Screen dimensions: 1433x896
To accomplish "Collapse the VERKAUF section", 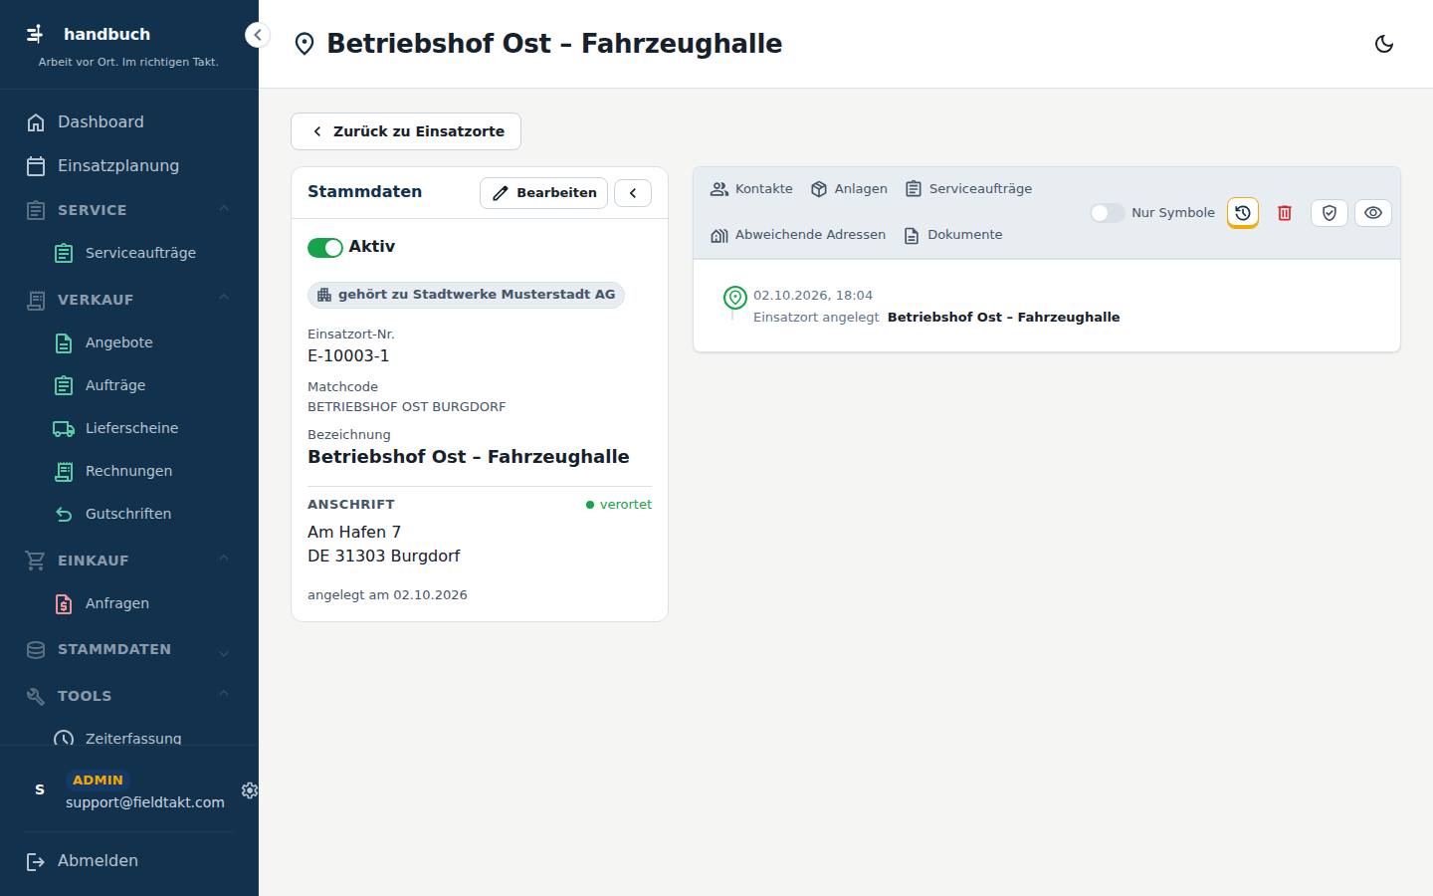I will (x=129, y=300).
